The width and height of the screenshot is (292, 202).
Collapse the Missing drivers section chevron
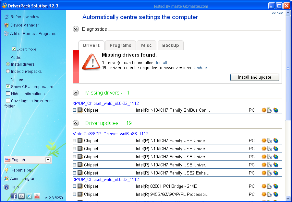76,93
